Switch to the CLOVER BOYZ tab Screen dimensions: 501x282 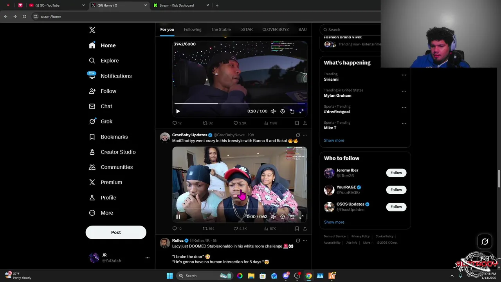276,29
